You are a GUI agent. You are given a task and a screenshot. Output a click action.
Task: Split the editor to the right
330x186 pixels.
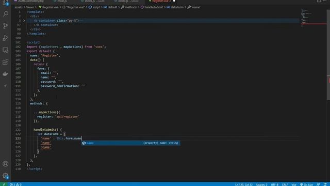tap(319, 1)
